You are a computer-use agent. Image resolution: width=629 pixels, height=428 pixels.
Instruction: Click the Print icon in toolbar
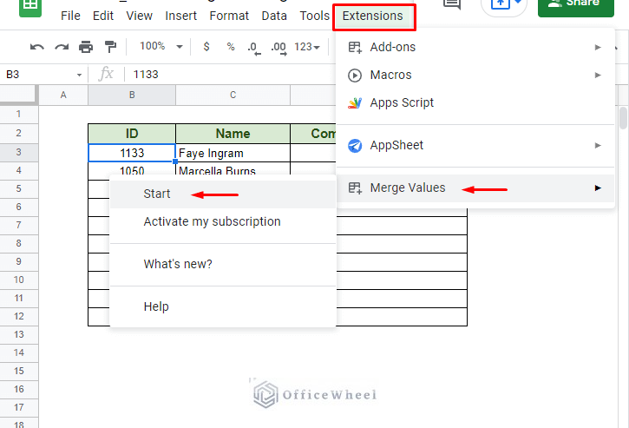(x=86, y=47)
